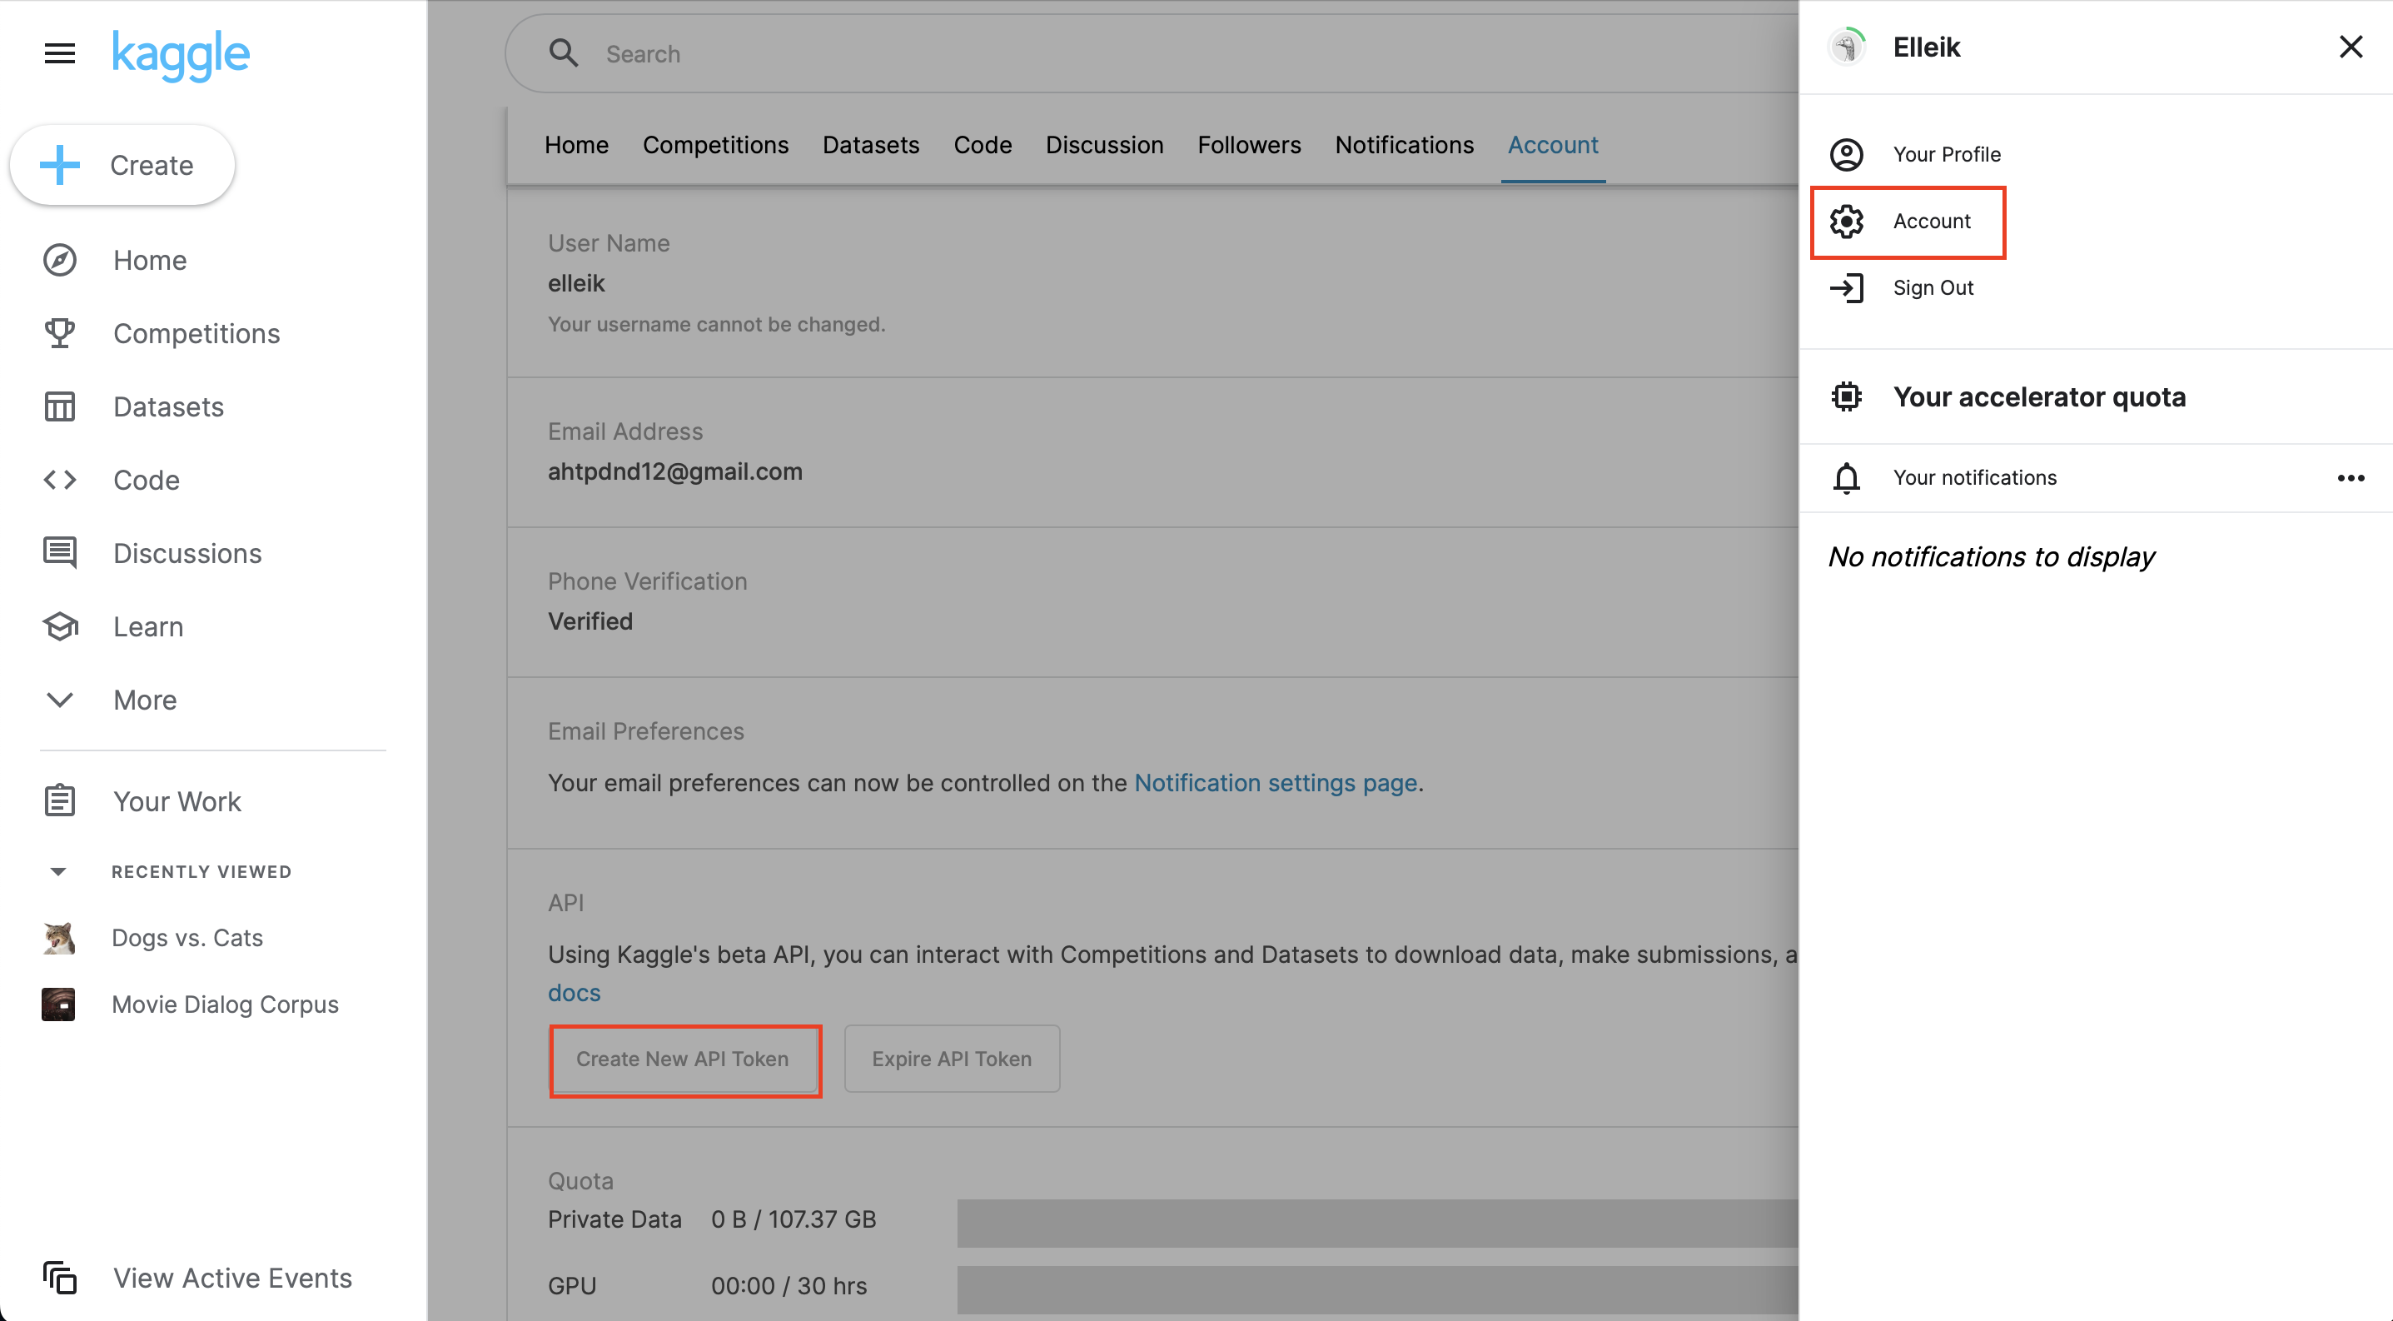Switch to the Followers tab
This screenshot has width=2393, height=1321.
pyautogui.click(x=1248, y=145)
